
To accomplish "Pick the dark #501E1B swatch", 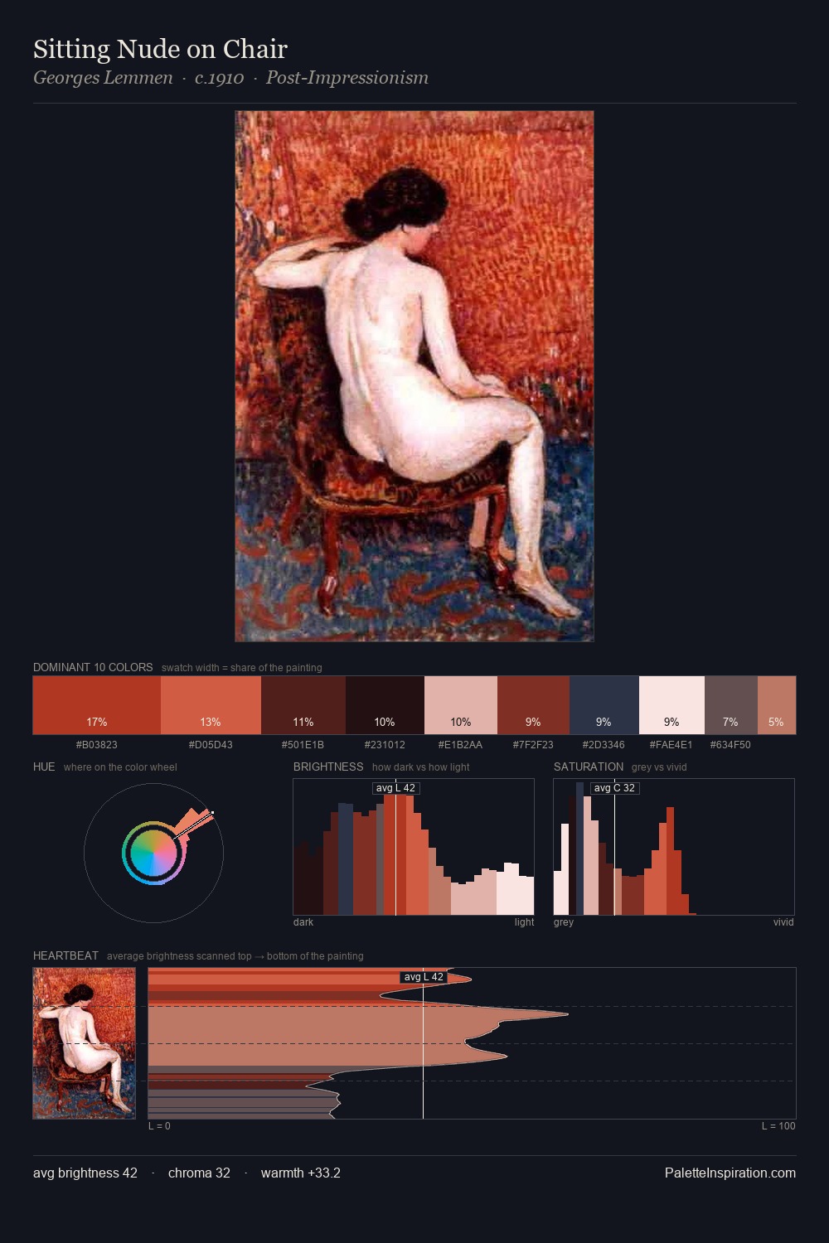I will pyautogui.click(x=303, y=705).
